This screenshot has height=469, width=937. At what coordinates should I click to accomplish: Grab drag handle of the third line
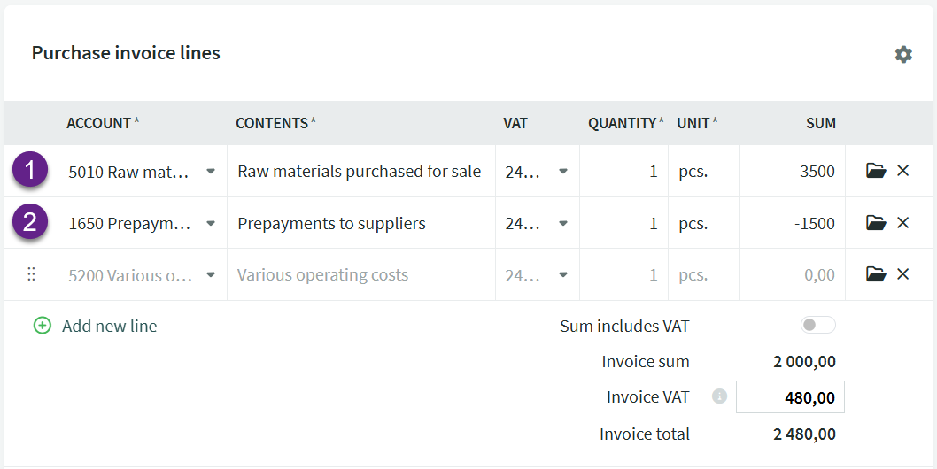pos(32,274)
